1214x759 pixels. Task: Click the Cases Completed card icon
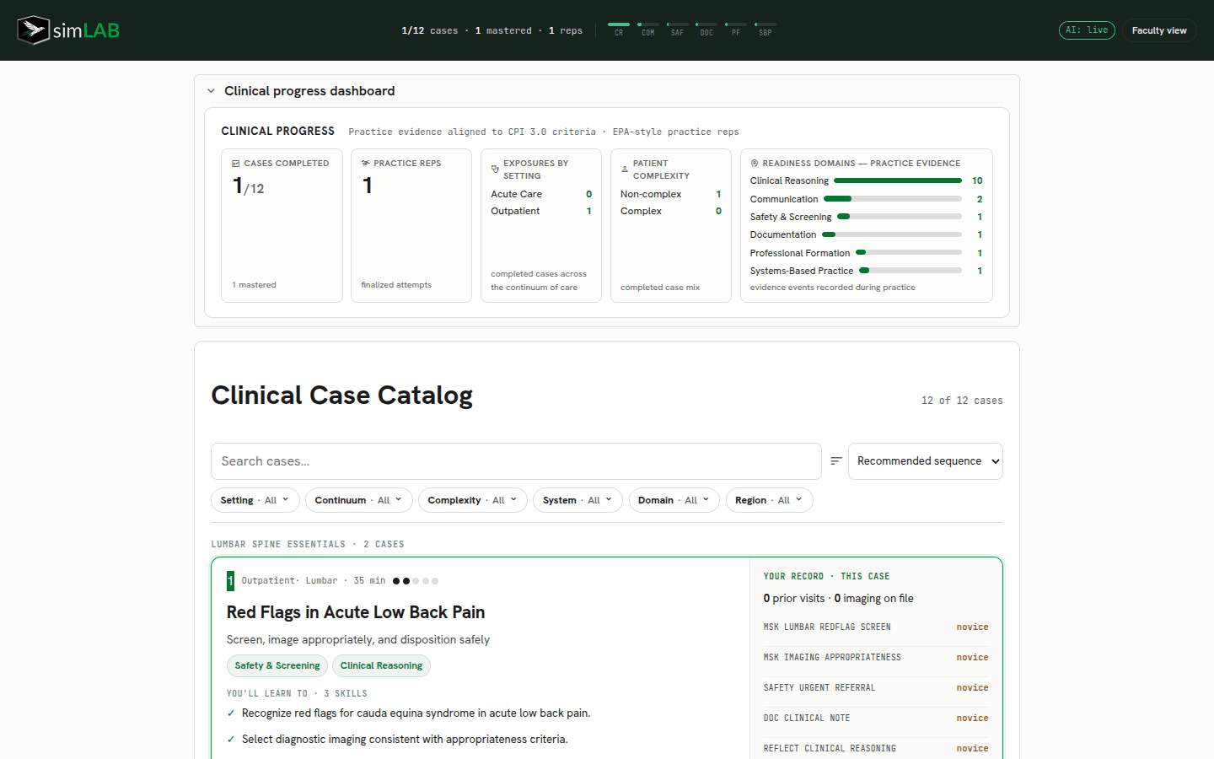[236, 164]
